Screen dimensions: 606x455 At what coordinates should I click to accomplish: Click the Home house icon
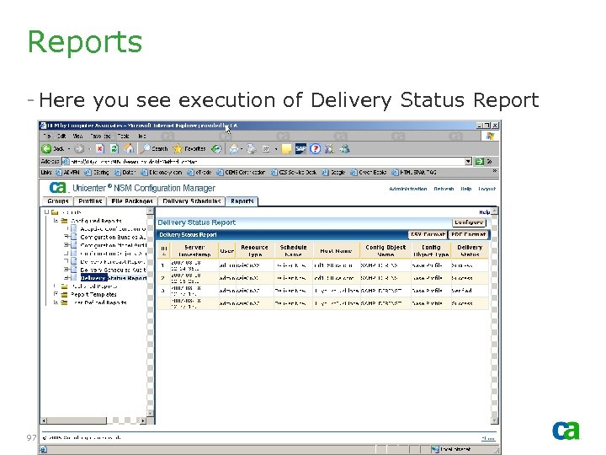tap(129, 148)
